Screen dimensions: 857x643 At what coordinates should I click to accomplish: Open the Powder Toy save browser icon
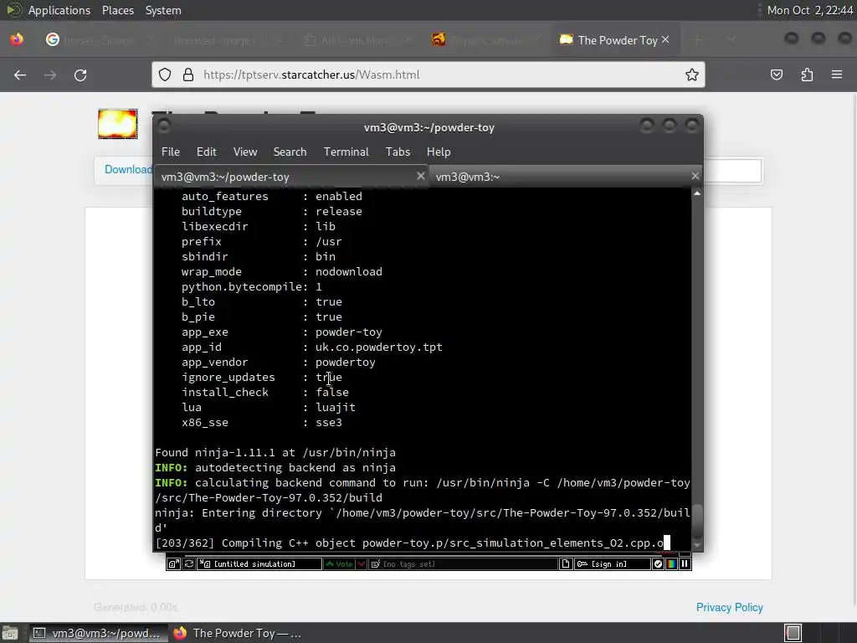pyautogui.click(x=173, y=563)
